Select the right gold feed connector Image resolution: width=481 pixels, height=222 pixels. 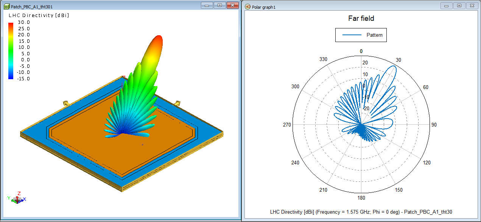click(177, 103)
